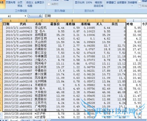Select the 广电网络 name cell
Viewport: 147px width, 121px height.
(x=42, y=107)
